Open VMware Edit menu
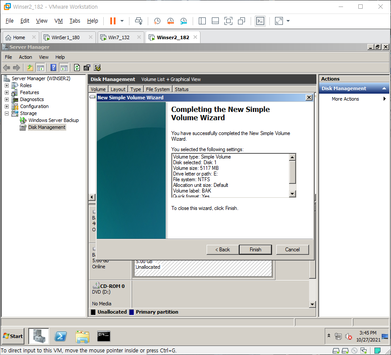391x355 pixels. click(x=25, y=20)
